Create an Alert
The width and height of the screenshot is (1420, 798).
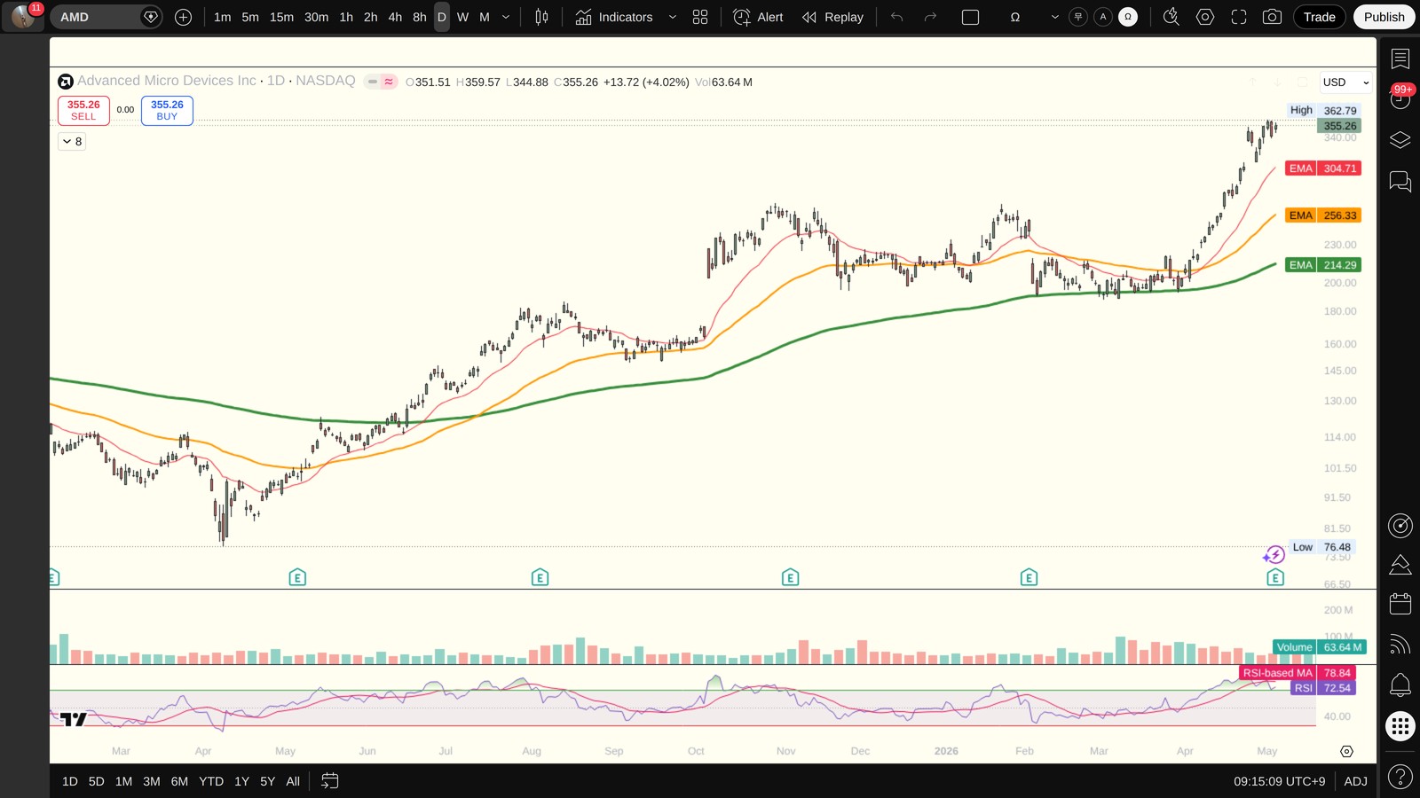pos(759,17)
